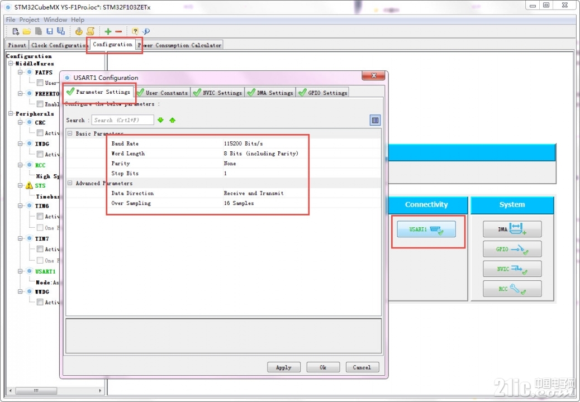This screenshot has width=580, height=402.
Task: Collapse the CRC tree node
Action: (x=20, y=122)
